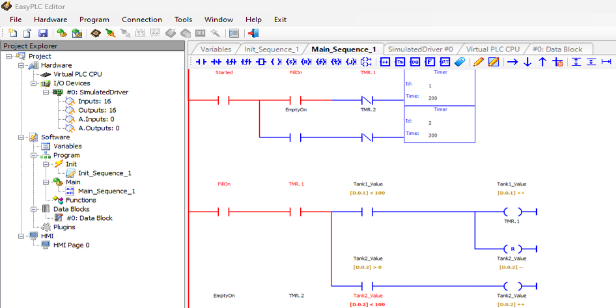Draw a down arrow connection

click(527, 62)
